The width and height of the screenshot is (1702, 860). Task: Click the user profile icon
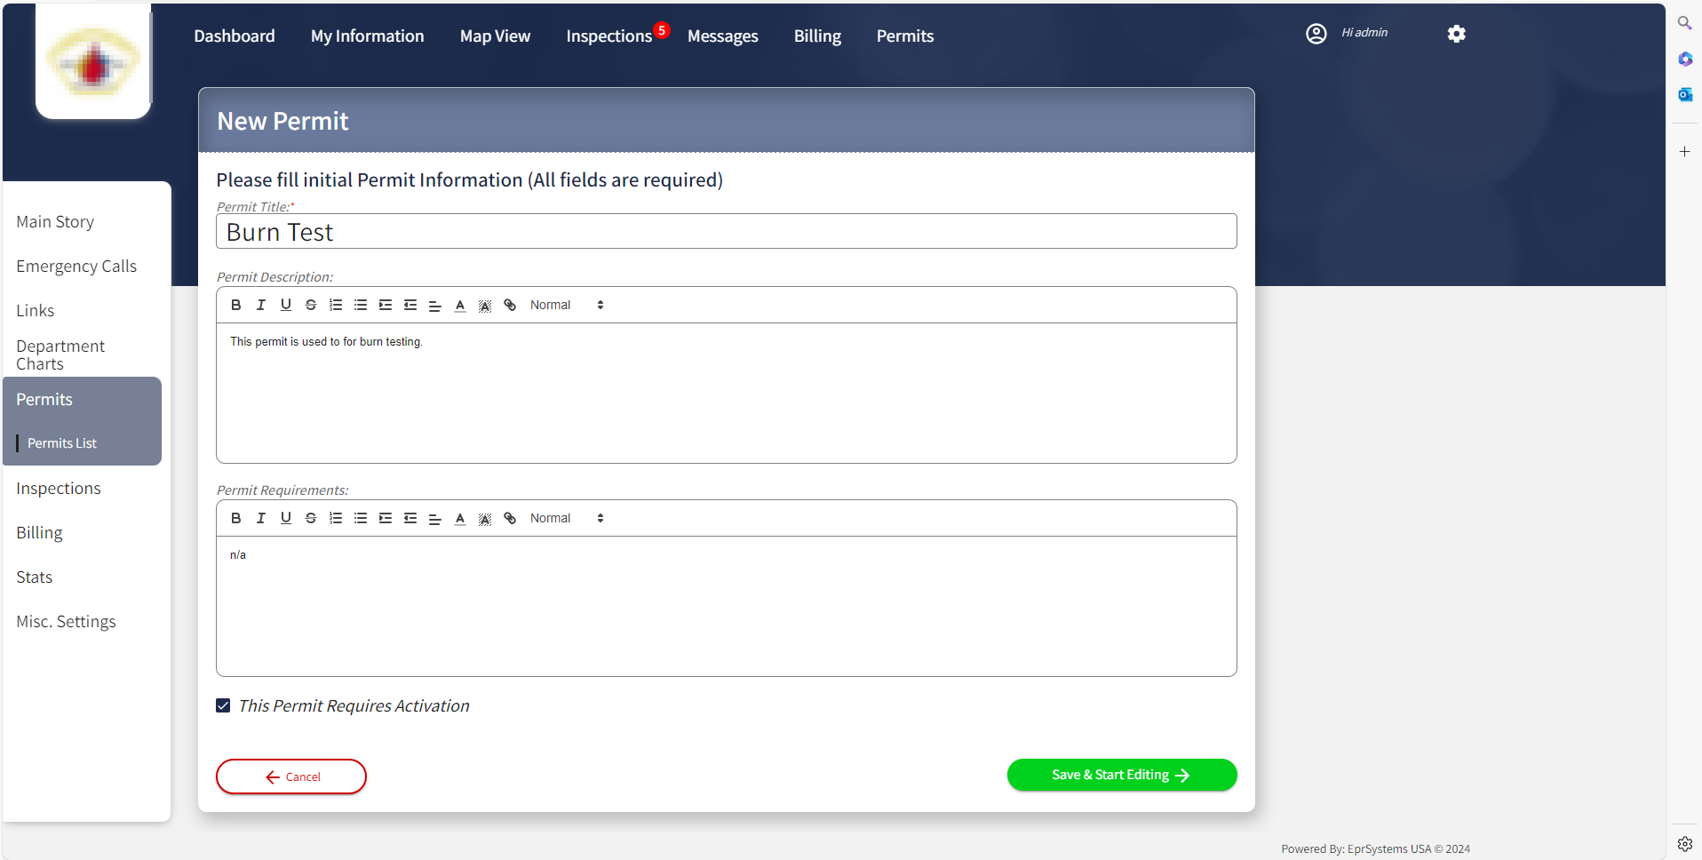(1316, 34)
